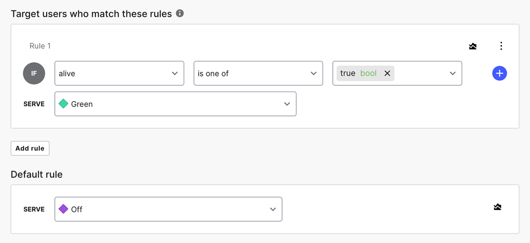Remove the "true" value with its X icon
This screenshot has height=243, width=530.
click(387, 73)
